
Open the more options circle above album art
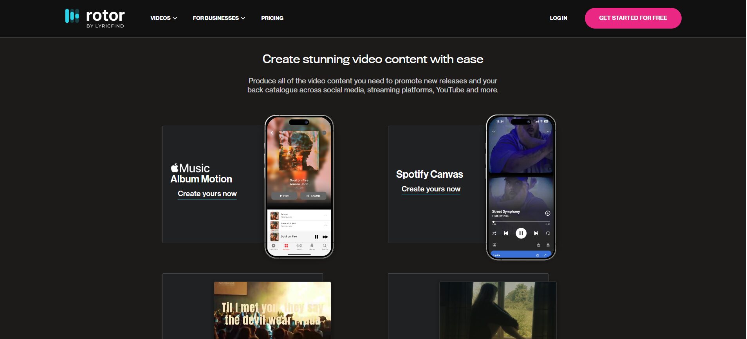324,133
